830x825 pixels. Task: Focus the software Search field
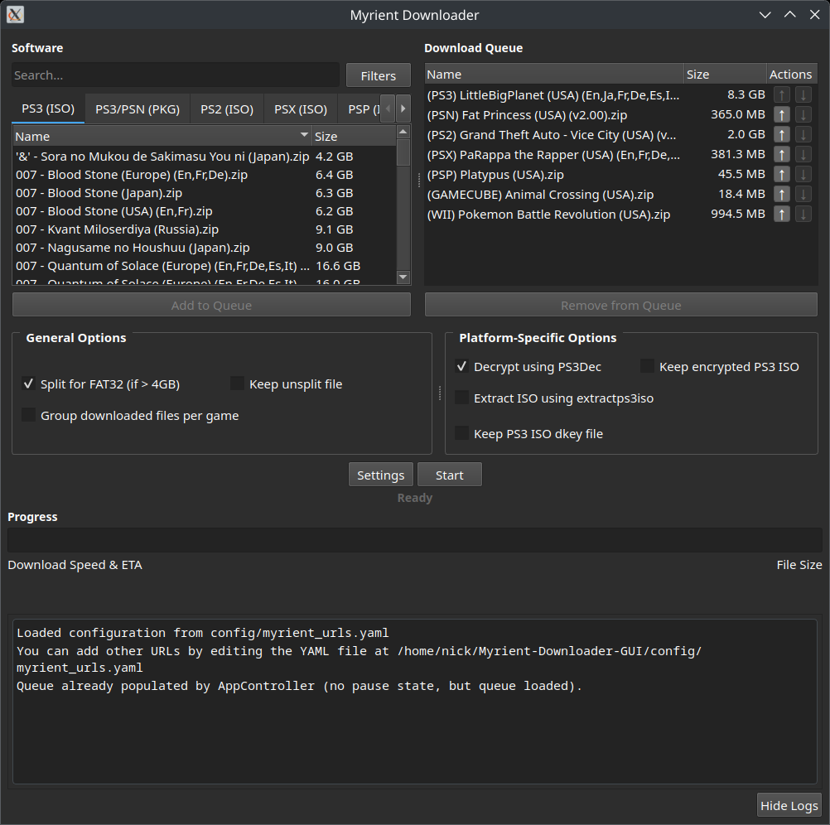click(175, 75)
